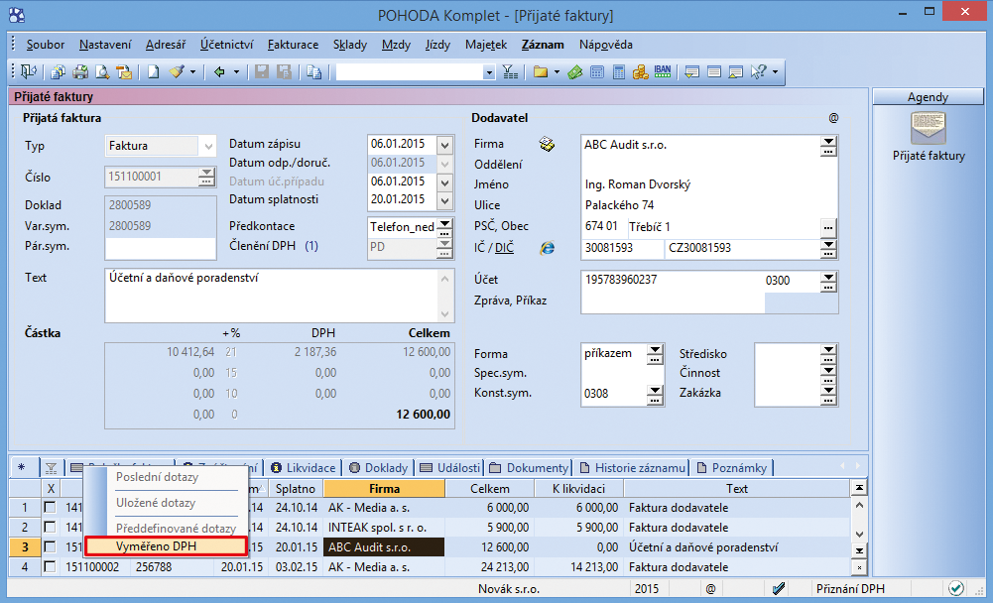The height and width of the screenshot is (603, 993).
Task: Click Přiznání DPH in status bar
Action: point(850,588)
